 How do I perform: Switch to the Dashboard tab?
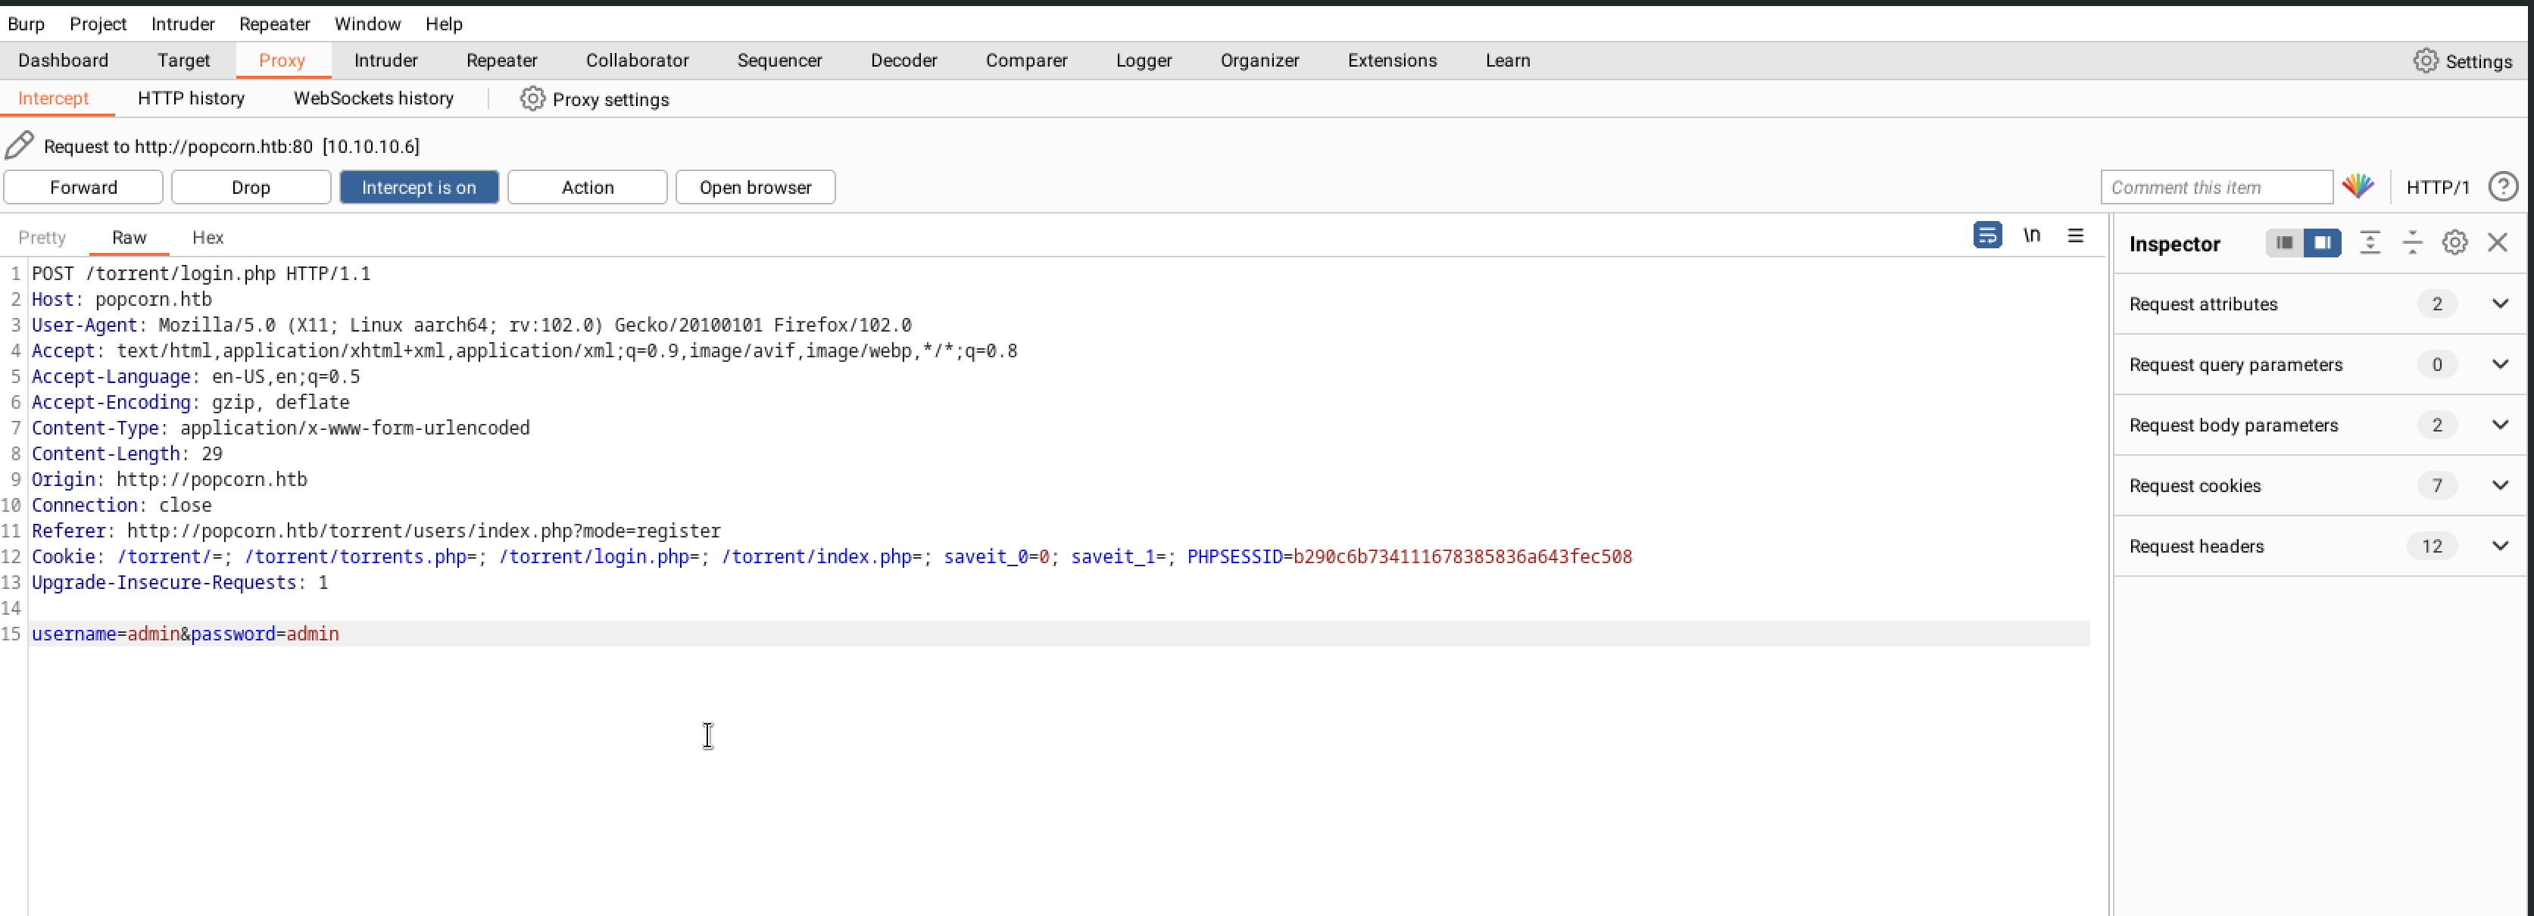63,60
